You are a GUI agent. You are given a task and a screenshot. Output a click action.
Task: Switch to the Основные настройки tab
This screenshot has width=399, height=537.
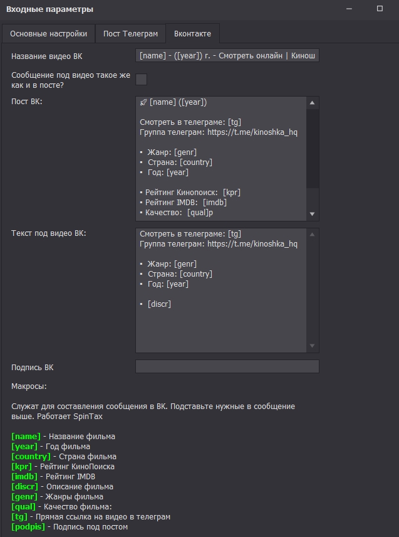click(48, 33)
